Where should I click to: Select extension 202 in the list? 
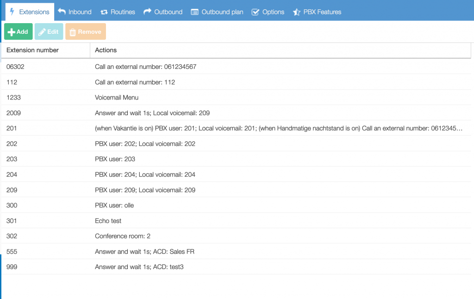click(139, 143)
